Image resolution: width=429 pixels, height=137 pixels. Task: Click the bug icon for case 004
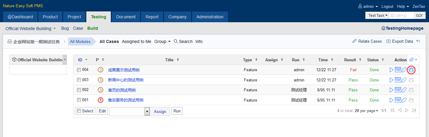tap(411, 70)
